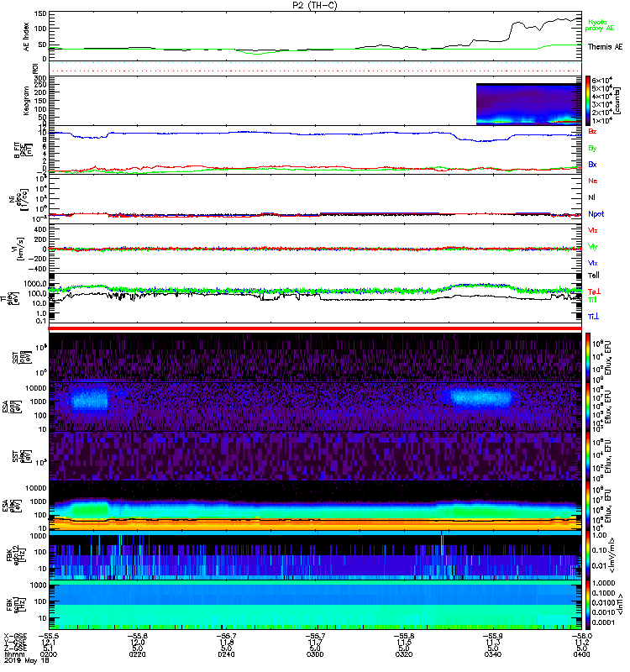Click the 0400 time tick label
630x672 pixels.
581,654
